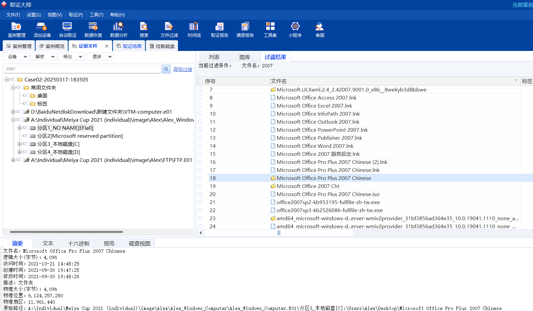Image resolution: width=533 pixels, height=311 pixels.
Task: Expand 分区3_本地磁盘[C] in the tree
Action: 19,144
